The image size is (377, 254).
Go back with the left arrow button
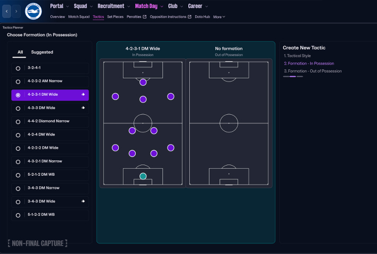pyautogui.click(x=7, y=11)
